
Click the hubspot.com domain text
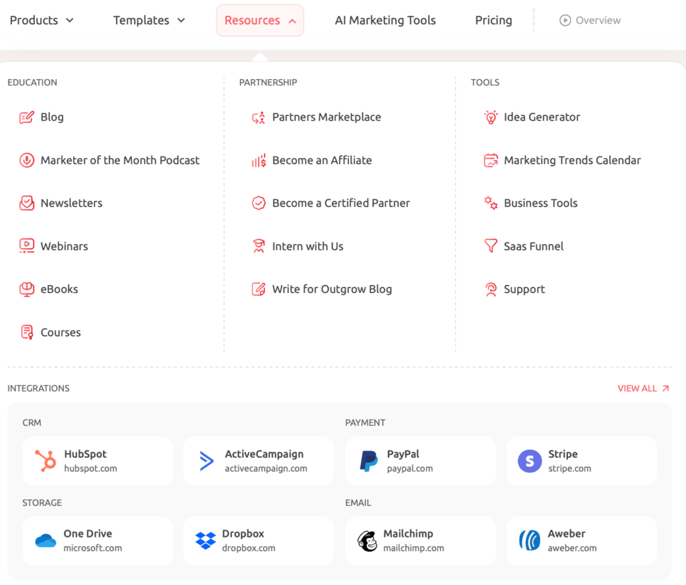90,469
